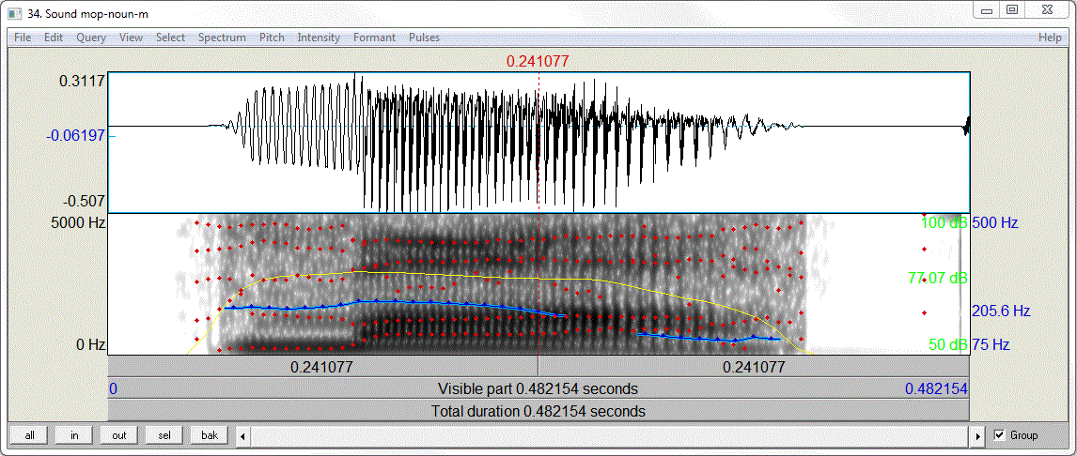Open the Select menu

click(170, 38)
